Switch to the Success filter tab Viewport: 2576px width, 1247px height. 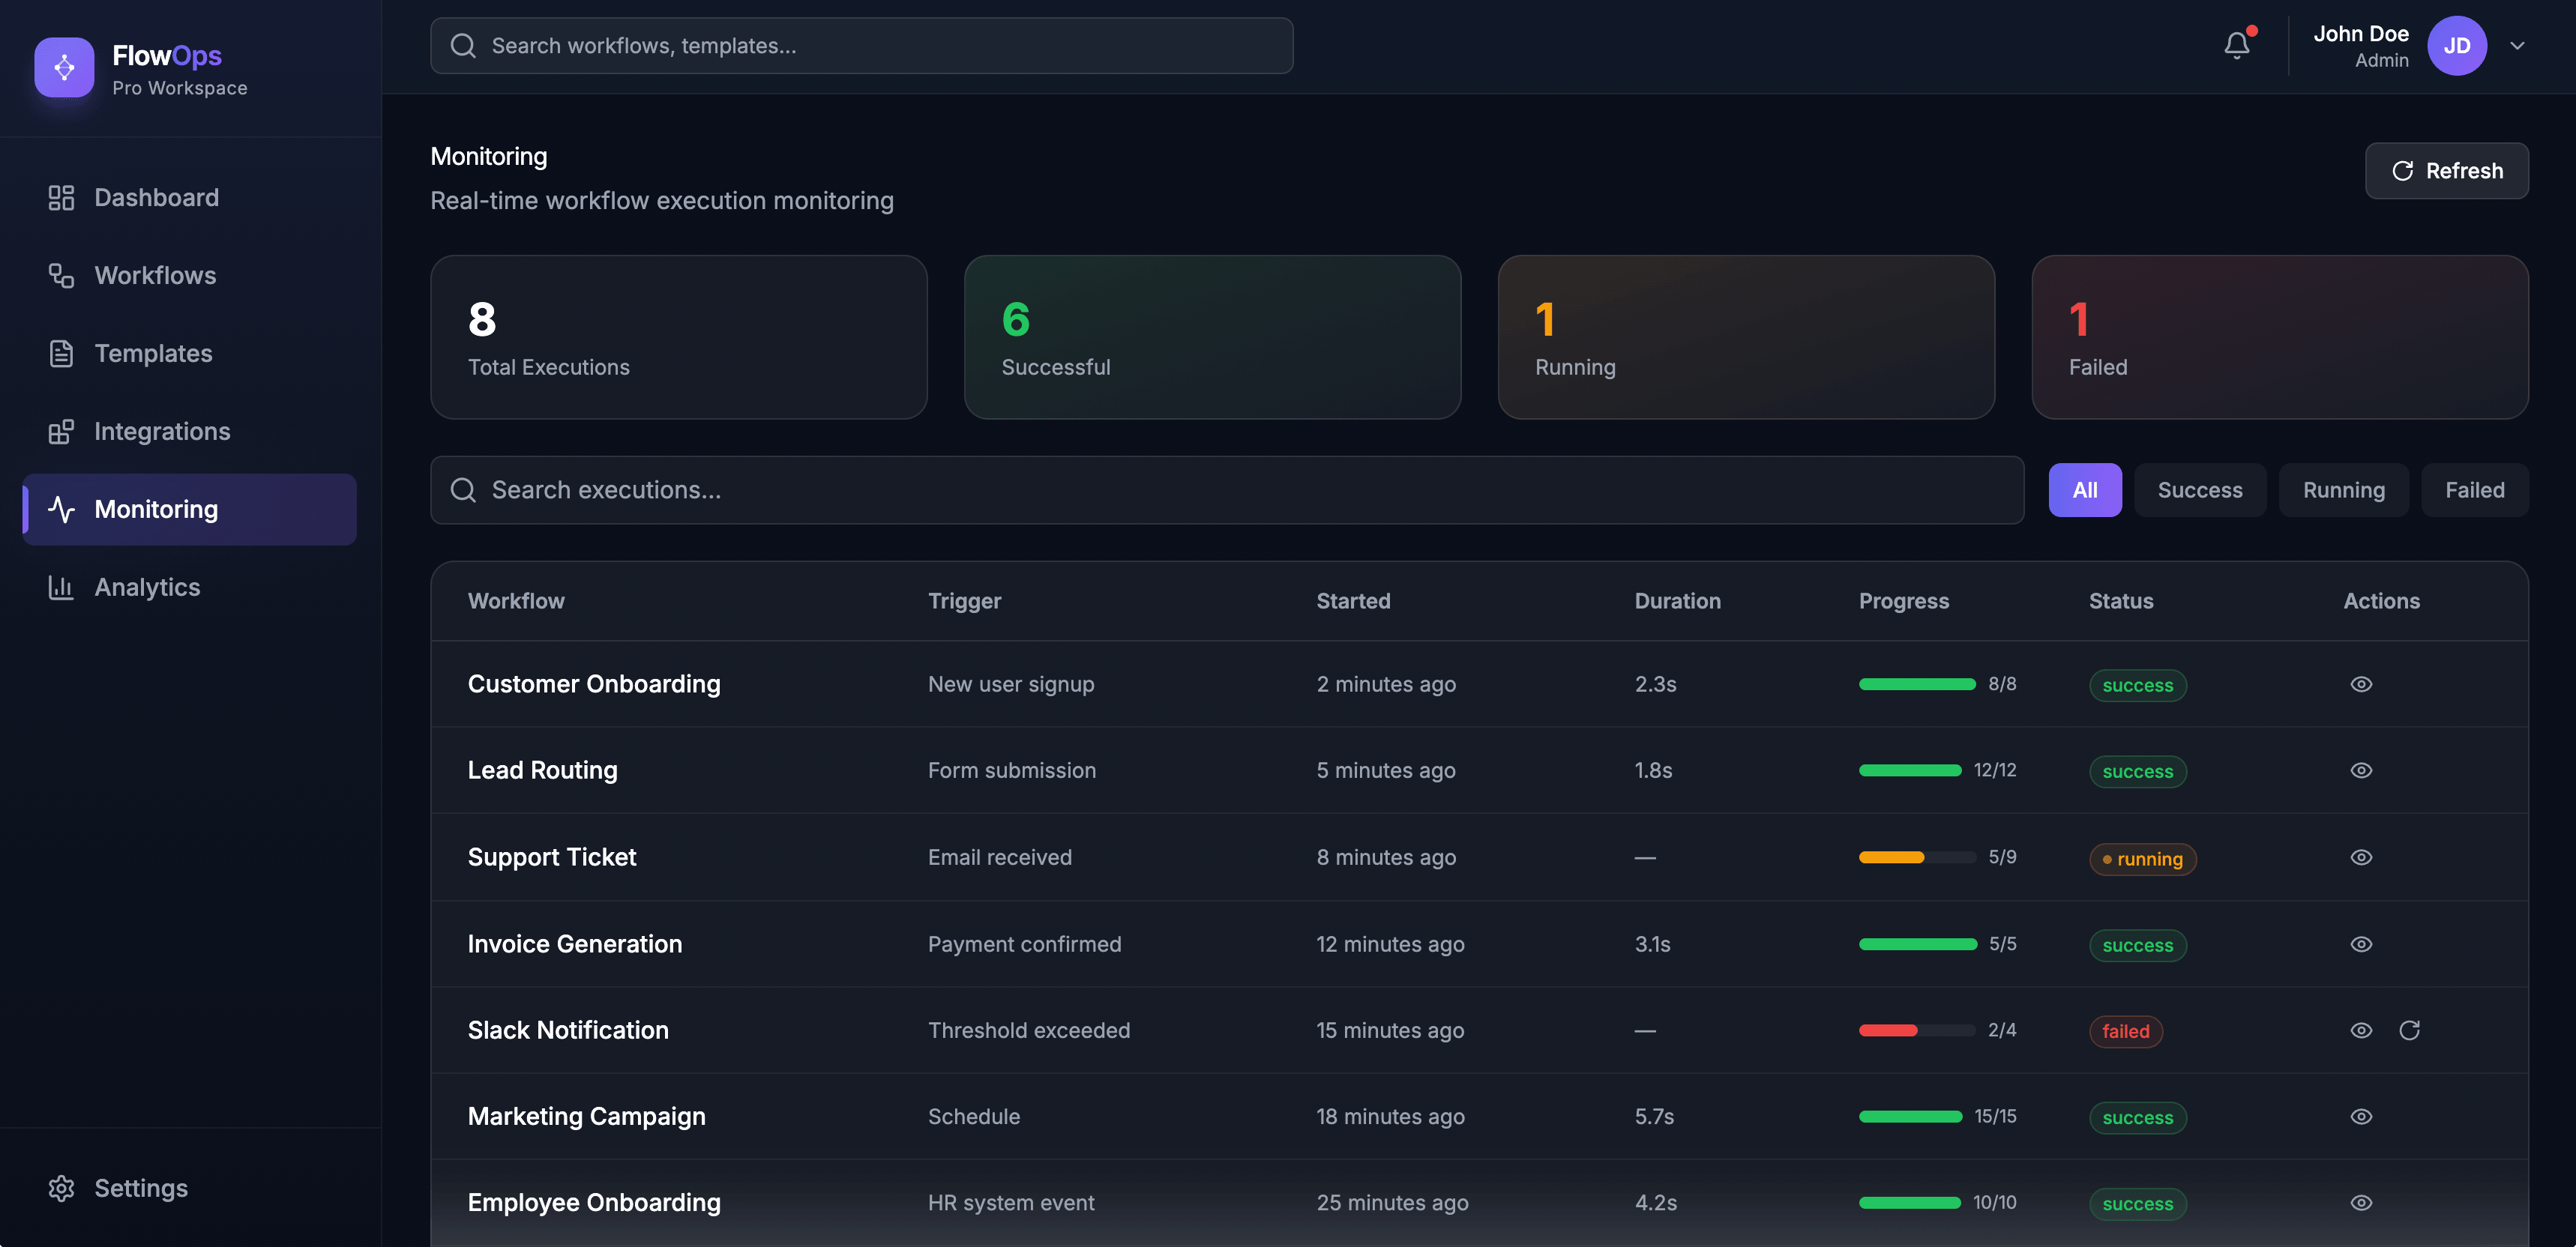[x=2200, y=489]
